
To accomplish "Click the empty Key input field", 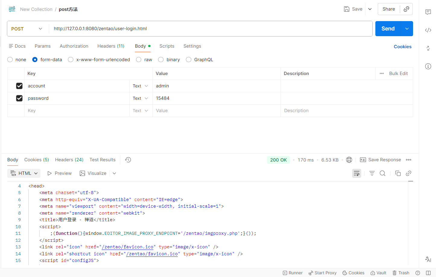I will [77, 111].
